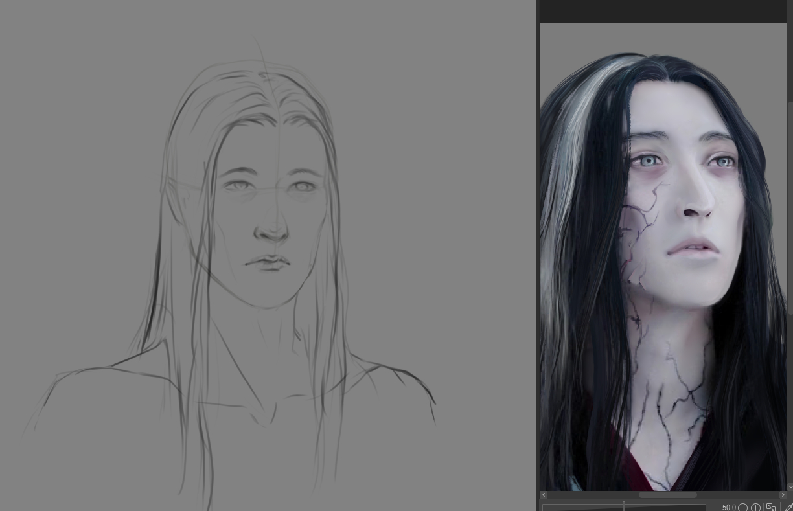Click the horizontal scrollbar left arrow
The height and width of the screenshot is (511, 793).
tap(544, 495)
